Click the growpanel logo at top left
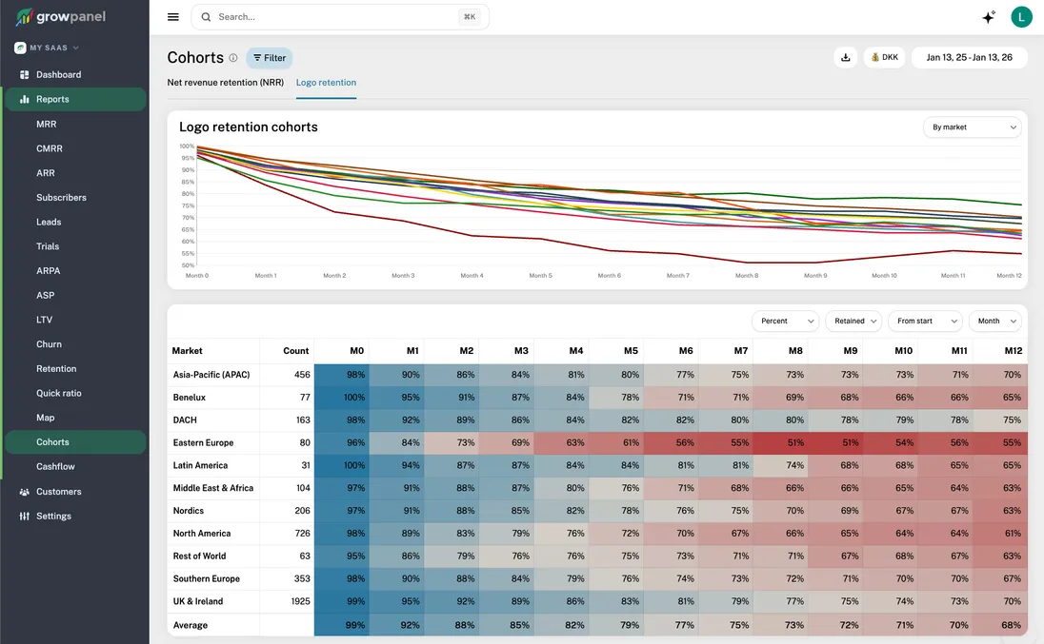The image size is (1044, 644). click(x=57, y=16)
